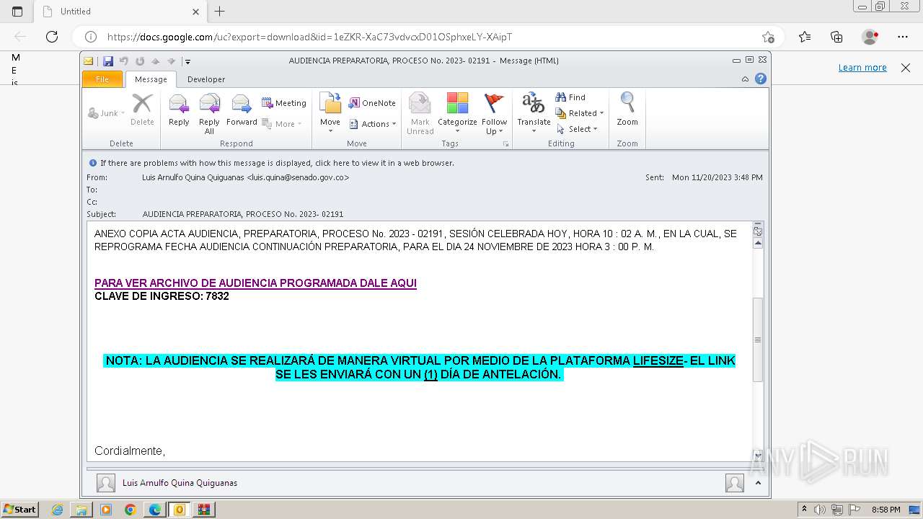Image resolution: width=923 pixels, height=519 pixels.
Task: Open the browser Settings and more menu
Action: (x=903, y=37)
